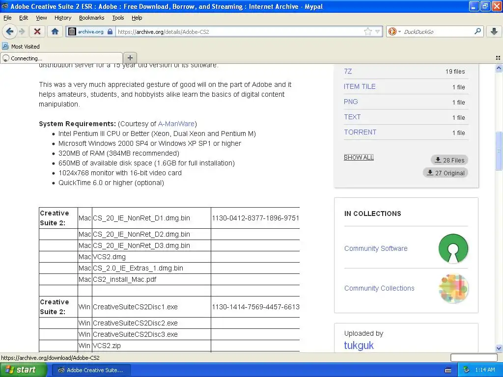The image size is (503, 377).
Task: Click the DuckDuckGo search field
Action: pyautogui.click(x=438, y=31)
